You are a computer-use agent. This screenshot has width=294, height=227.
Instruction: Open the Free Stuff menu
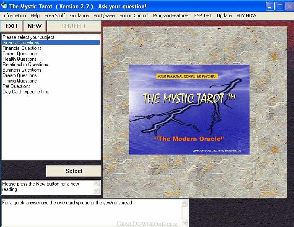point(55,15)
